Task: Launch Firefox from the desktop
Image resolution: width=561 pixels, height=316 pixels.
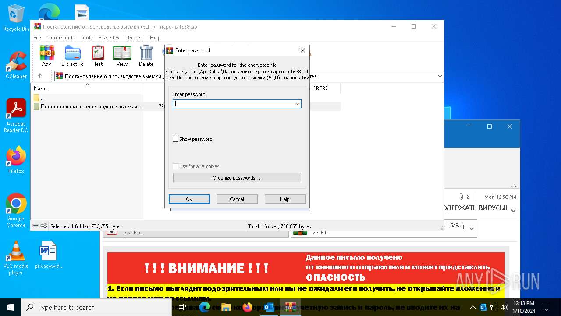Action: tap(16, 160)
